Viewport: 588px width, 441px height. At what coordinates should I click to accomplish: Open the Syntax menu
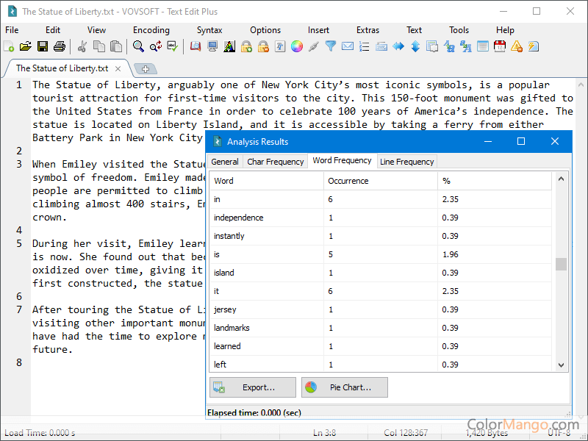click(x=209, y=30)
